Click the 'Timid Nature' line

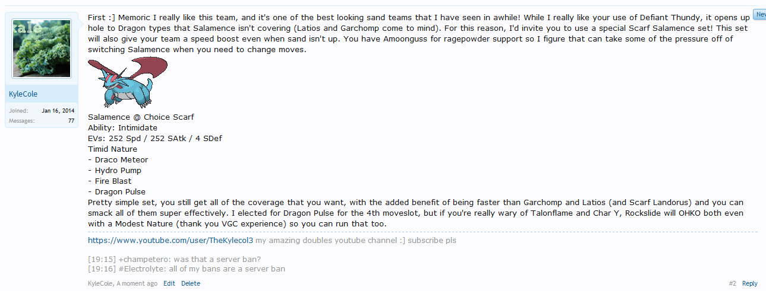(x=112, y=149)
